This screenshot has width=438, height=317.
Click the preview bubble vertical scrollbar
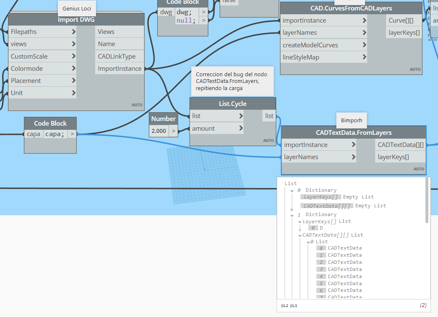click(427, 200)
